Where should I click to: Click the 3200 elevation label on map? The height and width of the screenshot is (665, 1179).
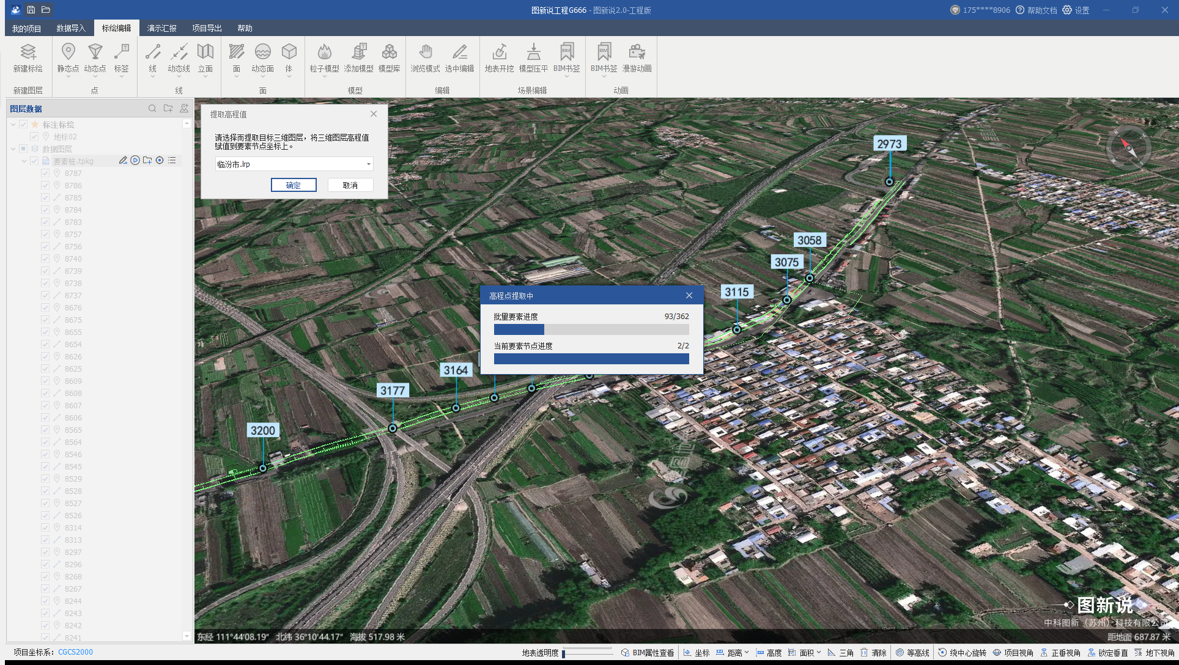click(263, 430)
